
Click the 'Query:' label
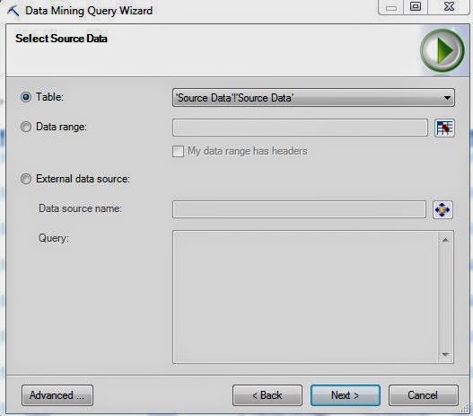click(54, 238)
